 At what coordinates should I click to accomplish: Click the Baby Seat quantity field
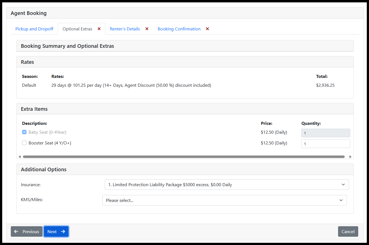(326, 133)
